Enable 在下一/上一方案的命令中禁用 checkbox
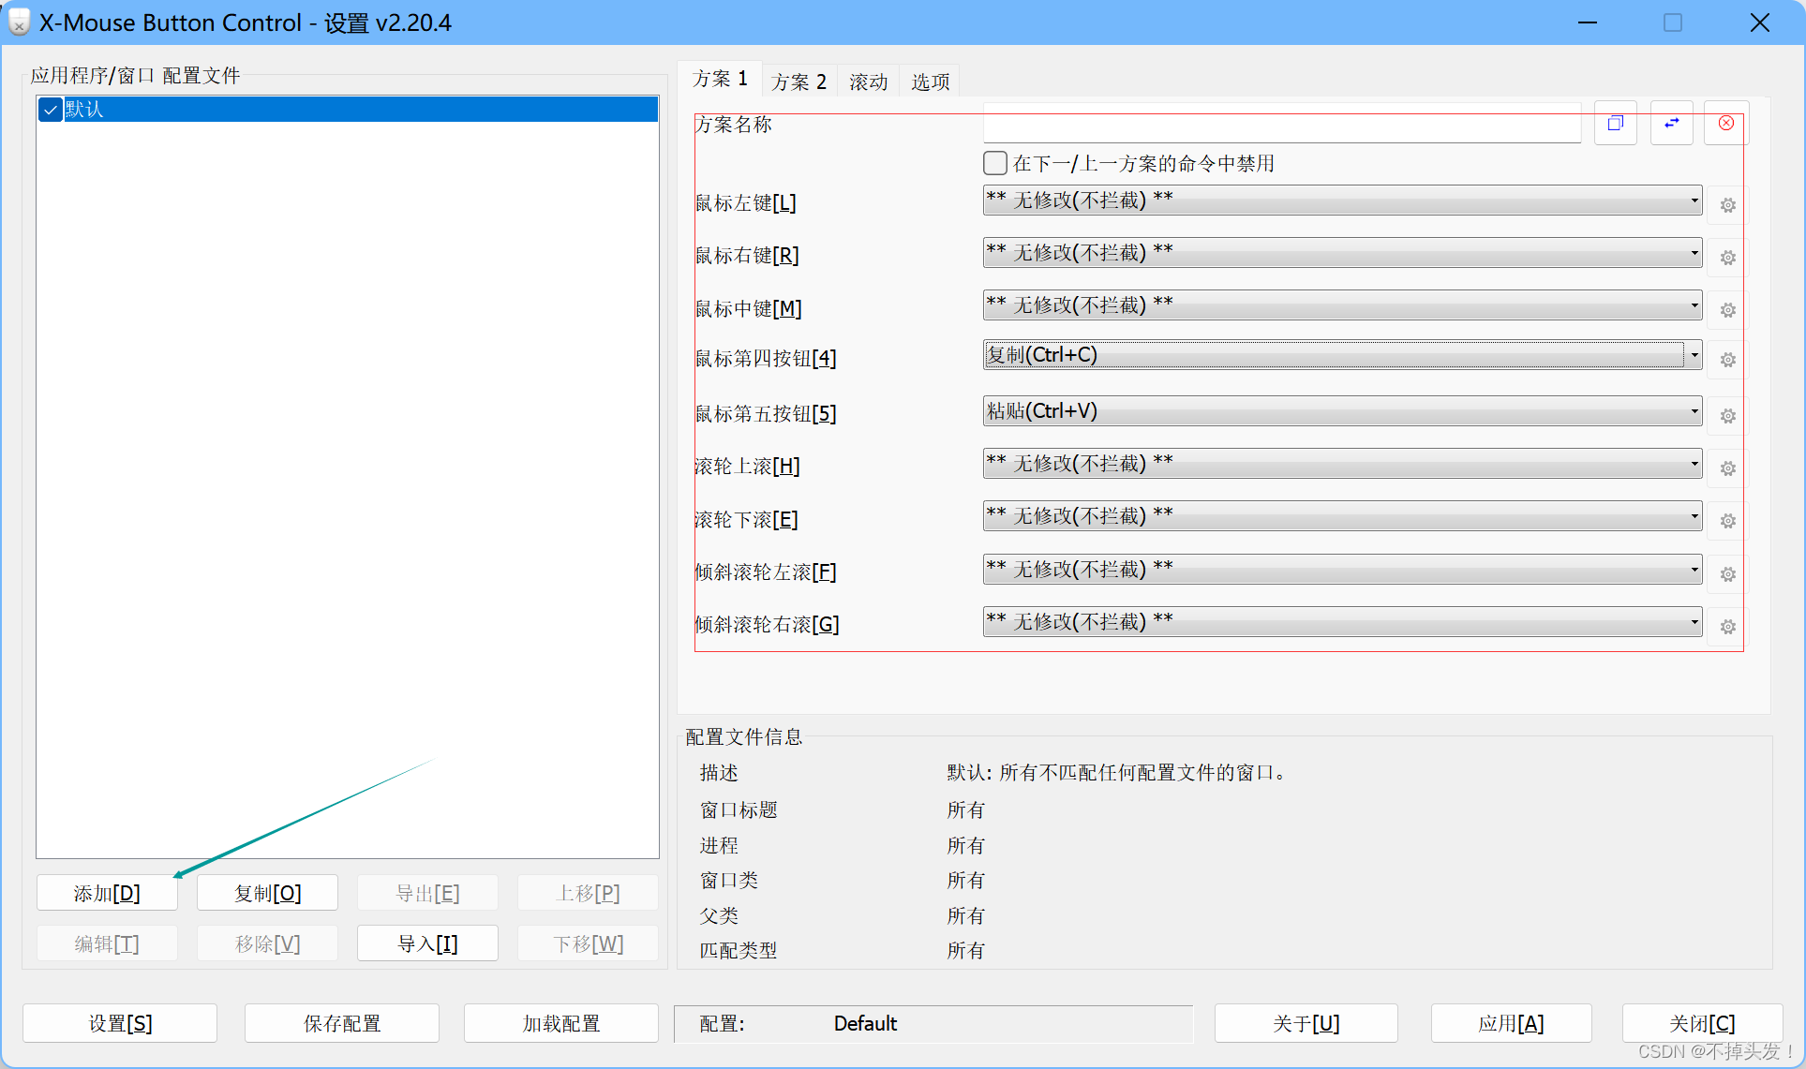1806x1069 pixels. pos(995,163)
